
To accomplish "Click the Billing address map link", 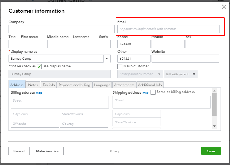I will (x=39, y=93).
